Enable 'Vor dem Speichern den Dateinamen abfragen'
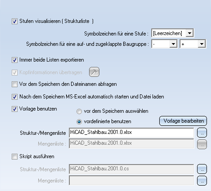 coord(14,84)
